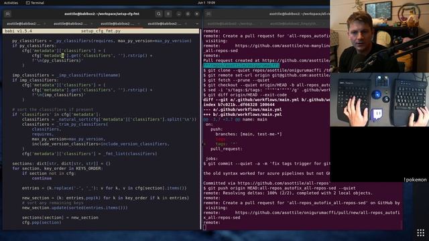Click the 'include_version_classifiers=' argument line

click(x=101, y=144)
